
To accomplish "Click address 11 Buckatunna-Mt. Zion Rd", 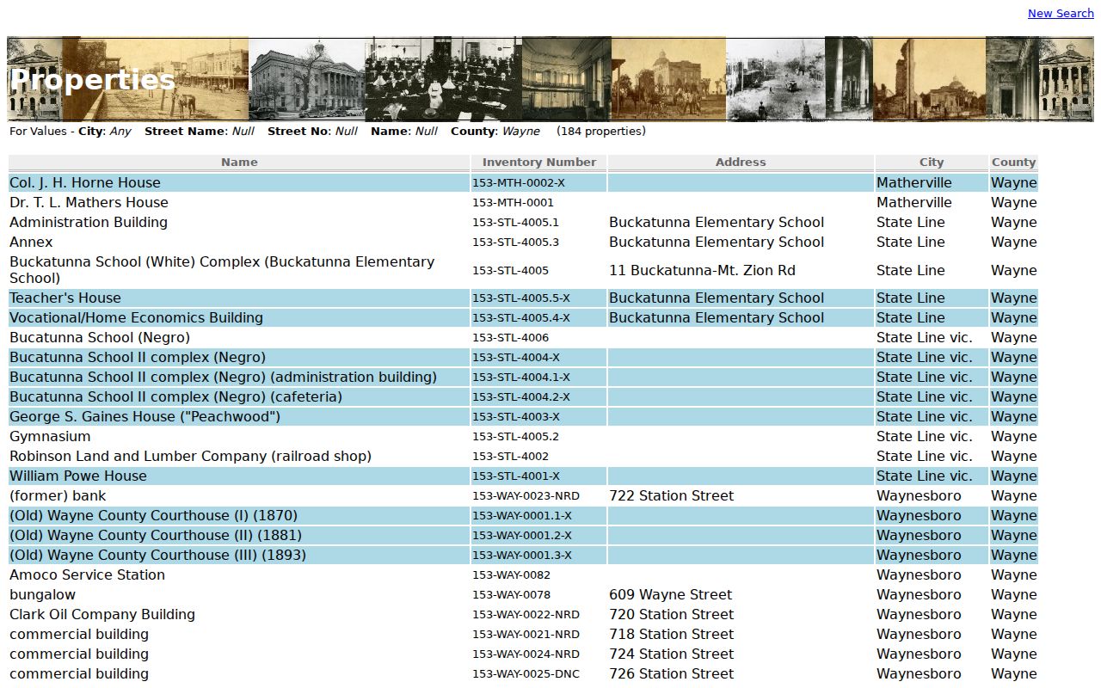I will (702, 270).
